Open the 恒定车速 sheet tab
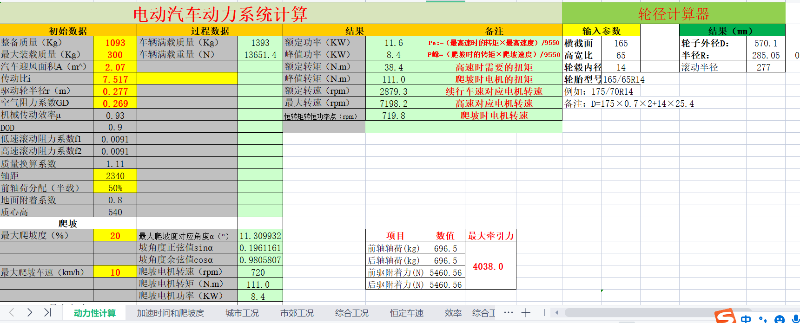800x323 pixels. pyautogui.click(x=407, y=313)
